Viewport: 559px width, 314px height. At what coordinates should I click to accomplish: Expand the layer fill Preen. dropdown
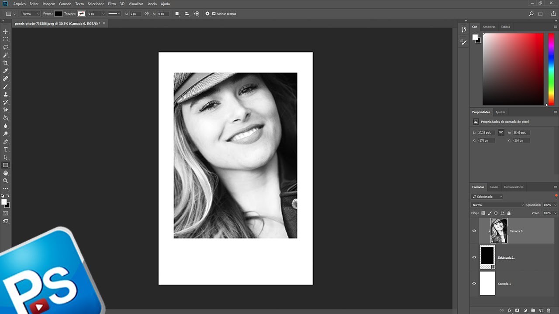(556, 213)
